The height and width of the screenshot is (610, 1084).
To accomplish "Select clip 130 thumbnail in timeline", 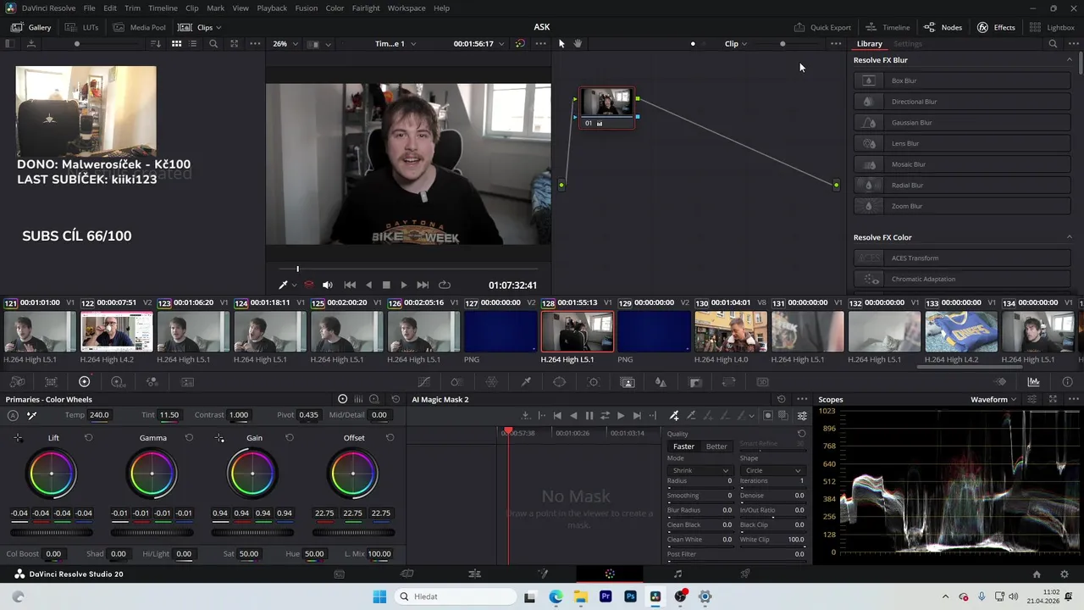I will coord(731,331).
